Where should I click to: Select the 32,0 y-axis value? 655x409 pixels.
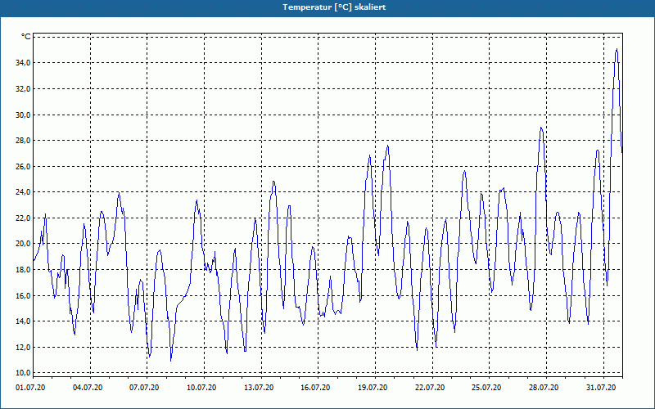click(x=23, y=88)
